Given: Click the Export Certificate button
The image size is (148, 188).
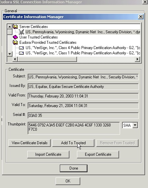Looking at the screenshot, I should point(98,154).
